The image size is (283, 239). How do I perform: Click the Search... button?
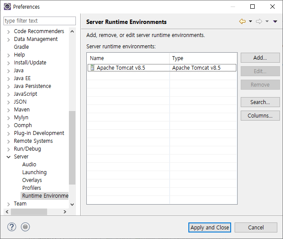[260, 102]
